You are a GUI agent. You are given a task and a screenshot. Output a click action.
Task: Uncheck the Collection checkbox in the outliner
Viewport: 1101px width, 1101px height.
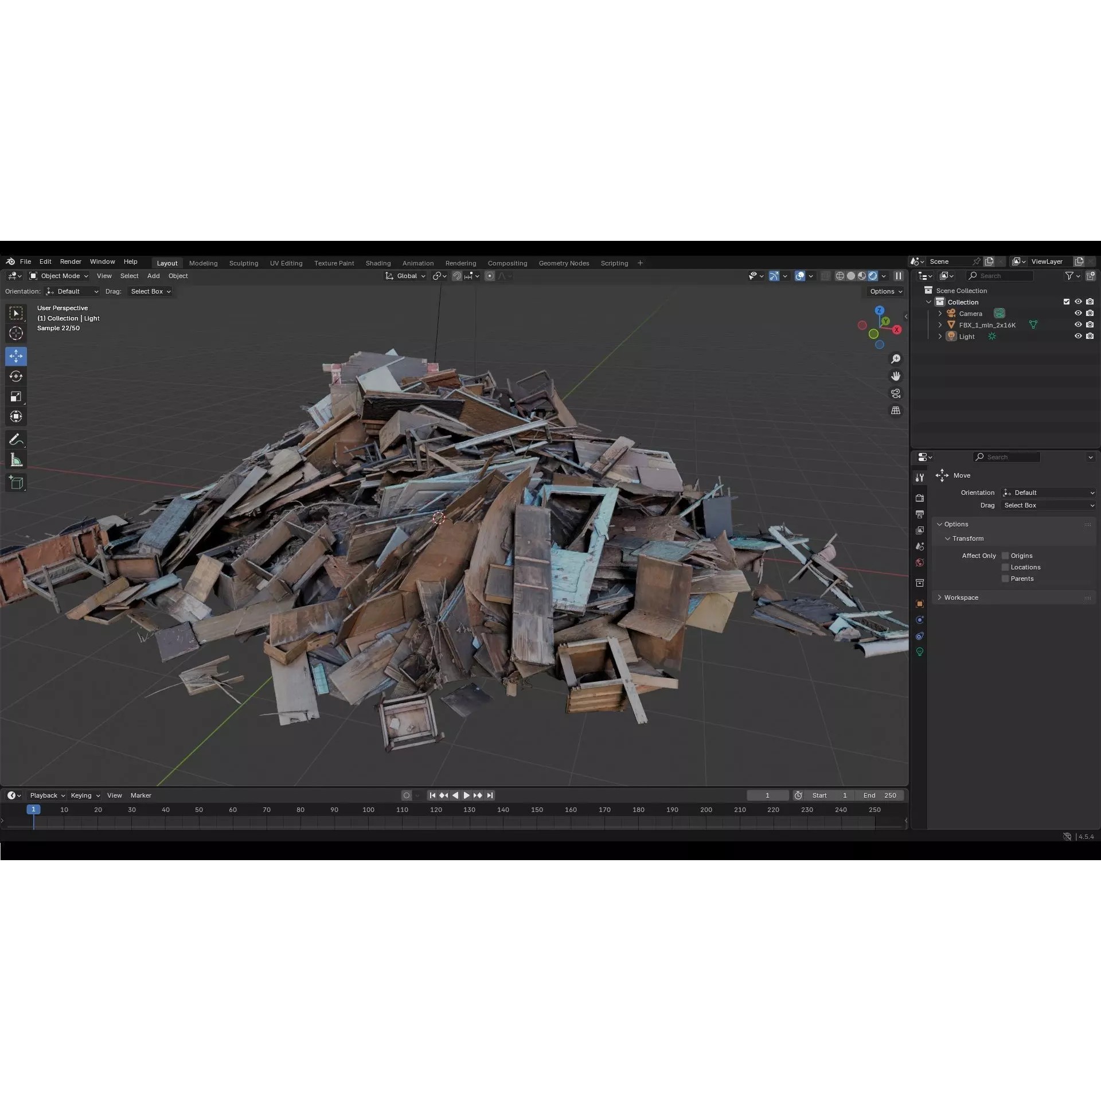pos(1067,302)
